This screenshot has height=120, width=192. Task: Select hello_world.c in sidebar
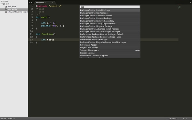12,9
